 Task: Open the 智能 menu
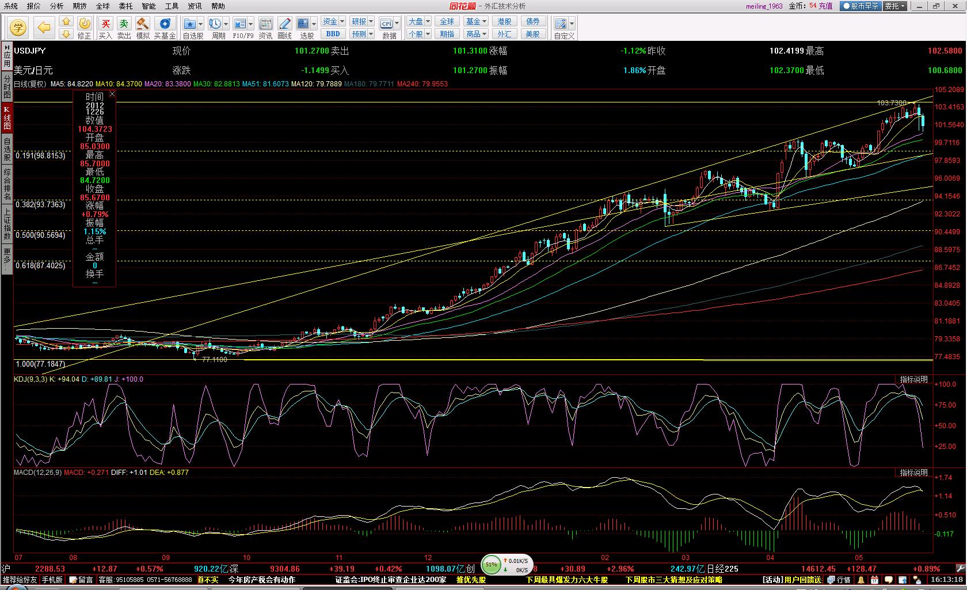click(x=149, y=6)
